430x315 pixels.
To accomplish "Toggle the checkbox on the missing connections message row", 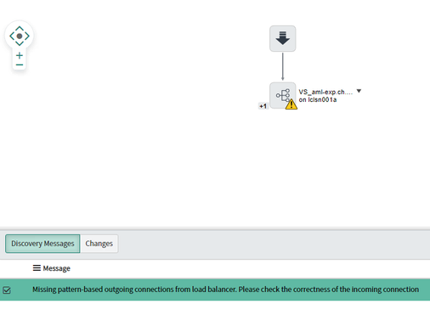I will pos(7,290).
